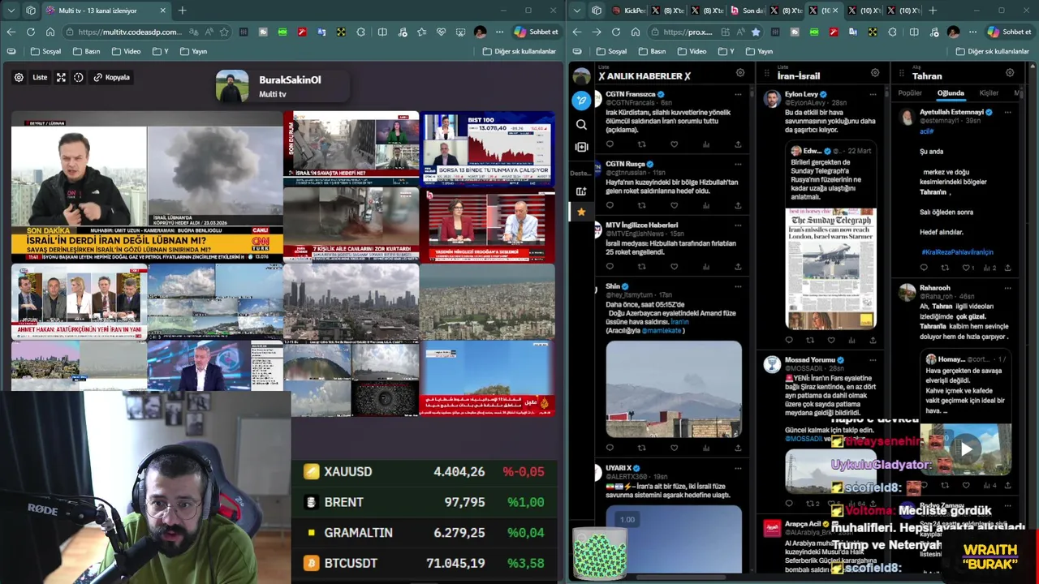Screen dimensions: 1039x584
Task: Open more menu on Eylon Levy post
Action: tap(873, 94)
